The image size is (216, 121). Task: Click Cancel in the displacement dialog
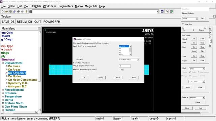pyautogui.click(x=117, y=77)
